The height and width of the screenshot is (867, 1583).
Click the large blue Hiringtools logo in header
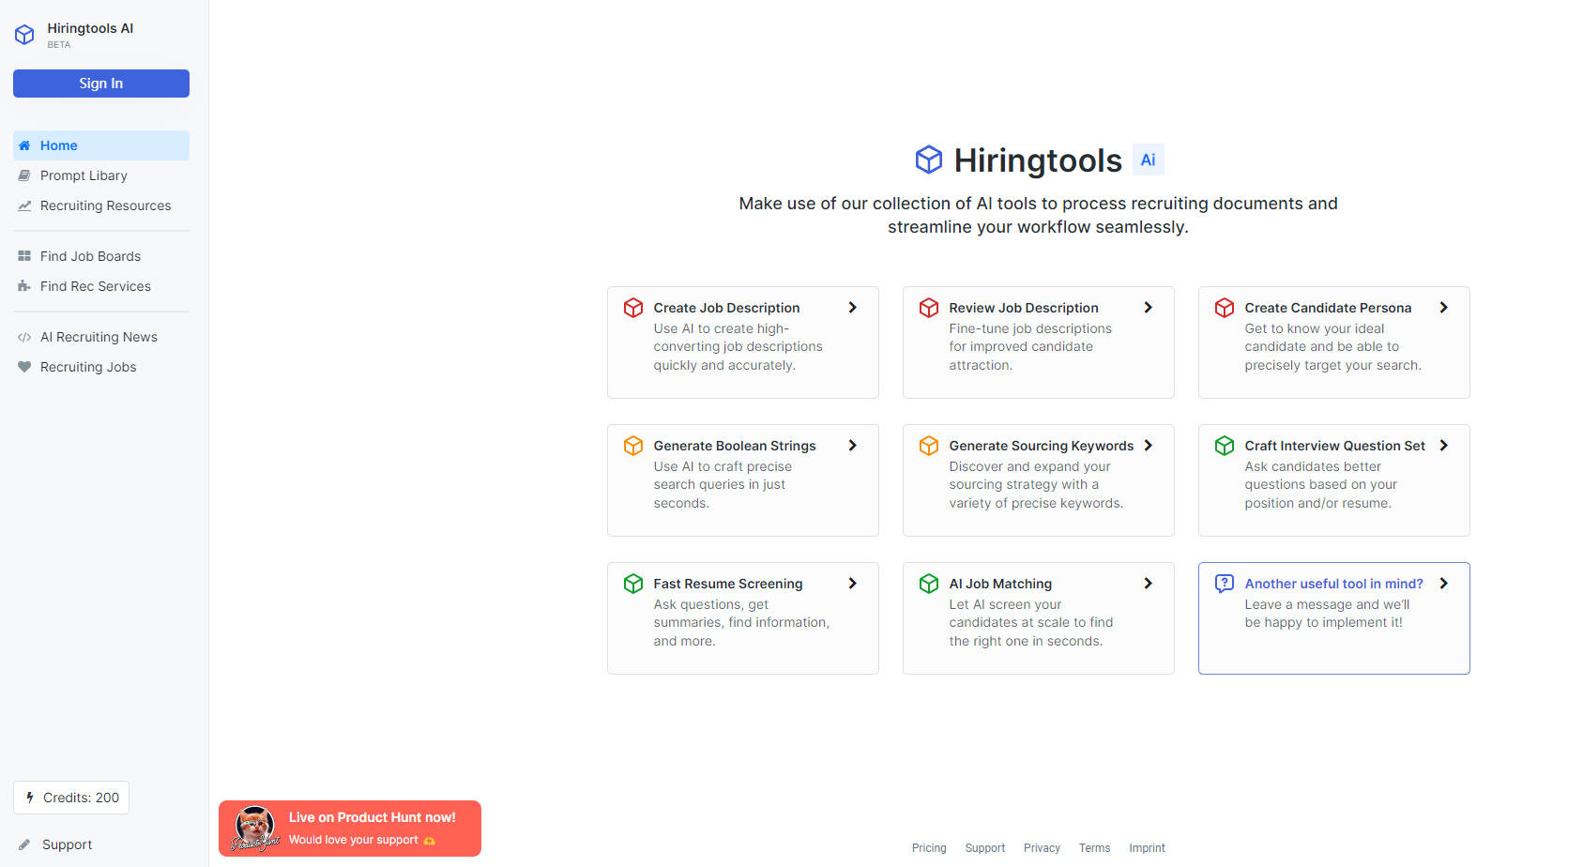929,160
